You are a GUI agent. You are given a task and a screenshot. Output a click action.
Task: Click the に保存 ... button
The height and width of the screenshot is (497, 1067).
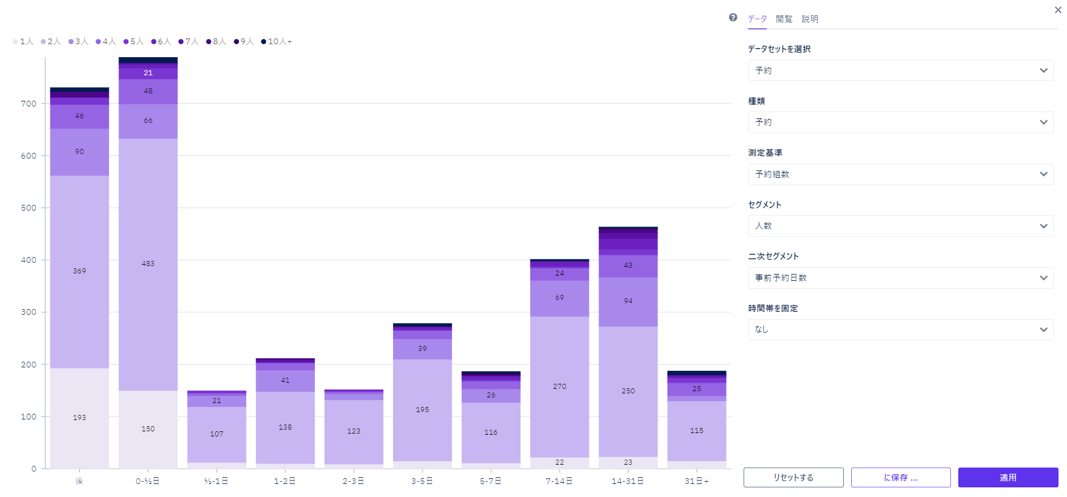(900, 477)
